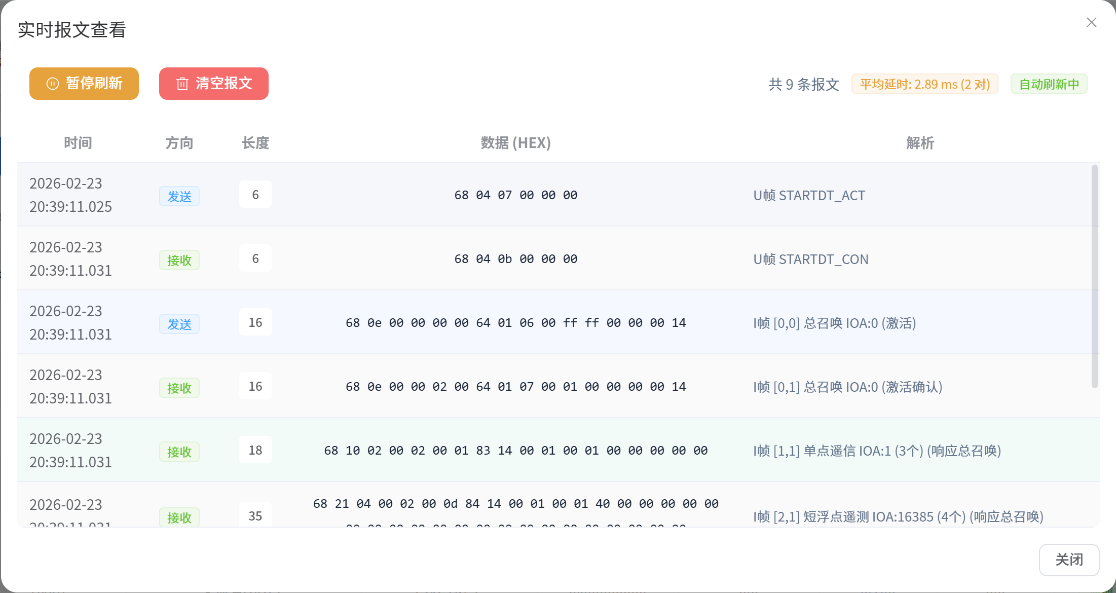Click the clear messages button (清空报文)
1116x593 pixels.
click(x=213, y=84)
